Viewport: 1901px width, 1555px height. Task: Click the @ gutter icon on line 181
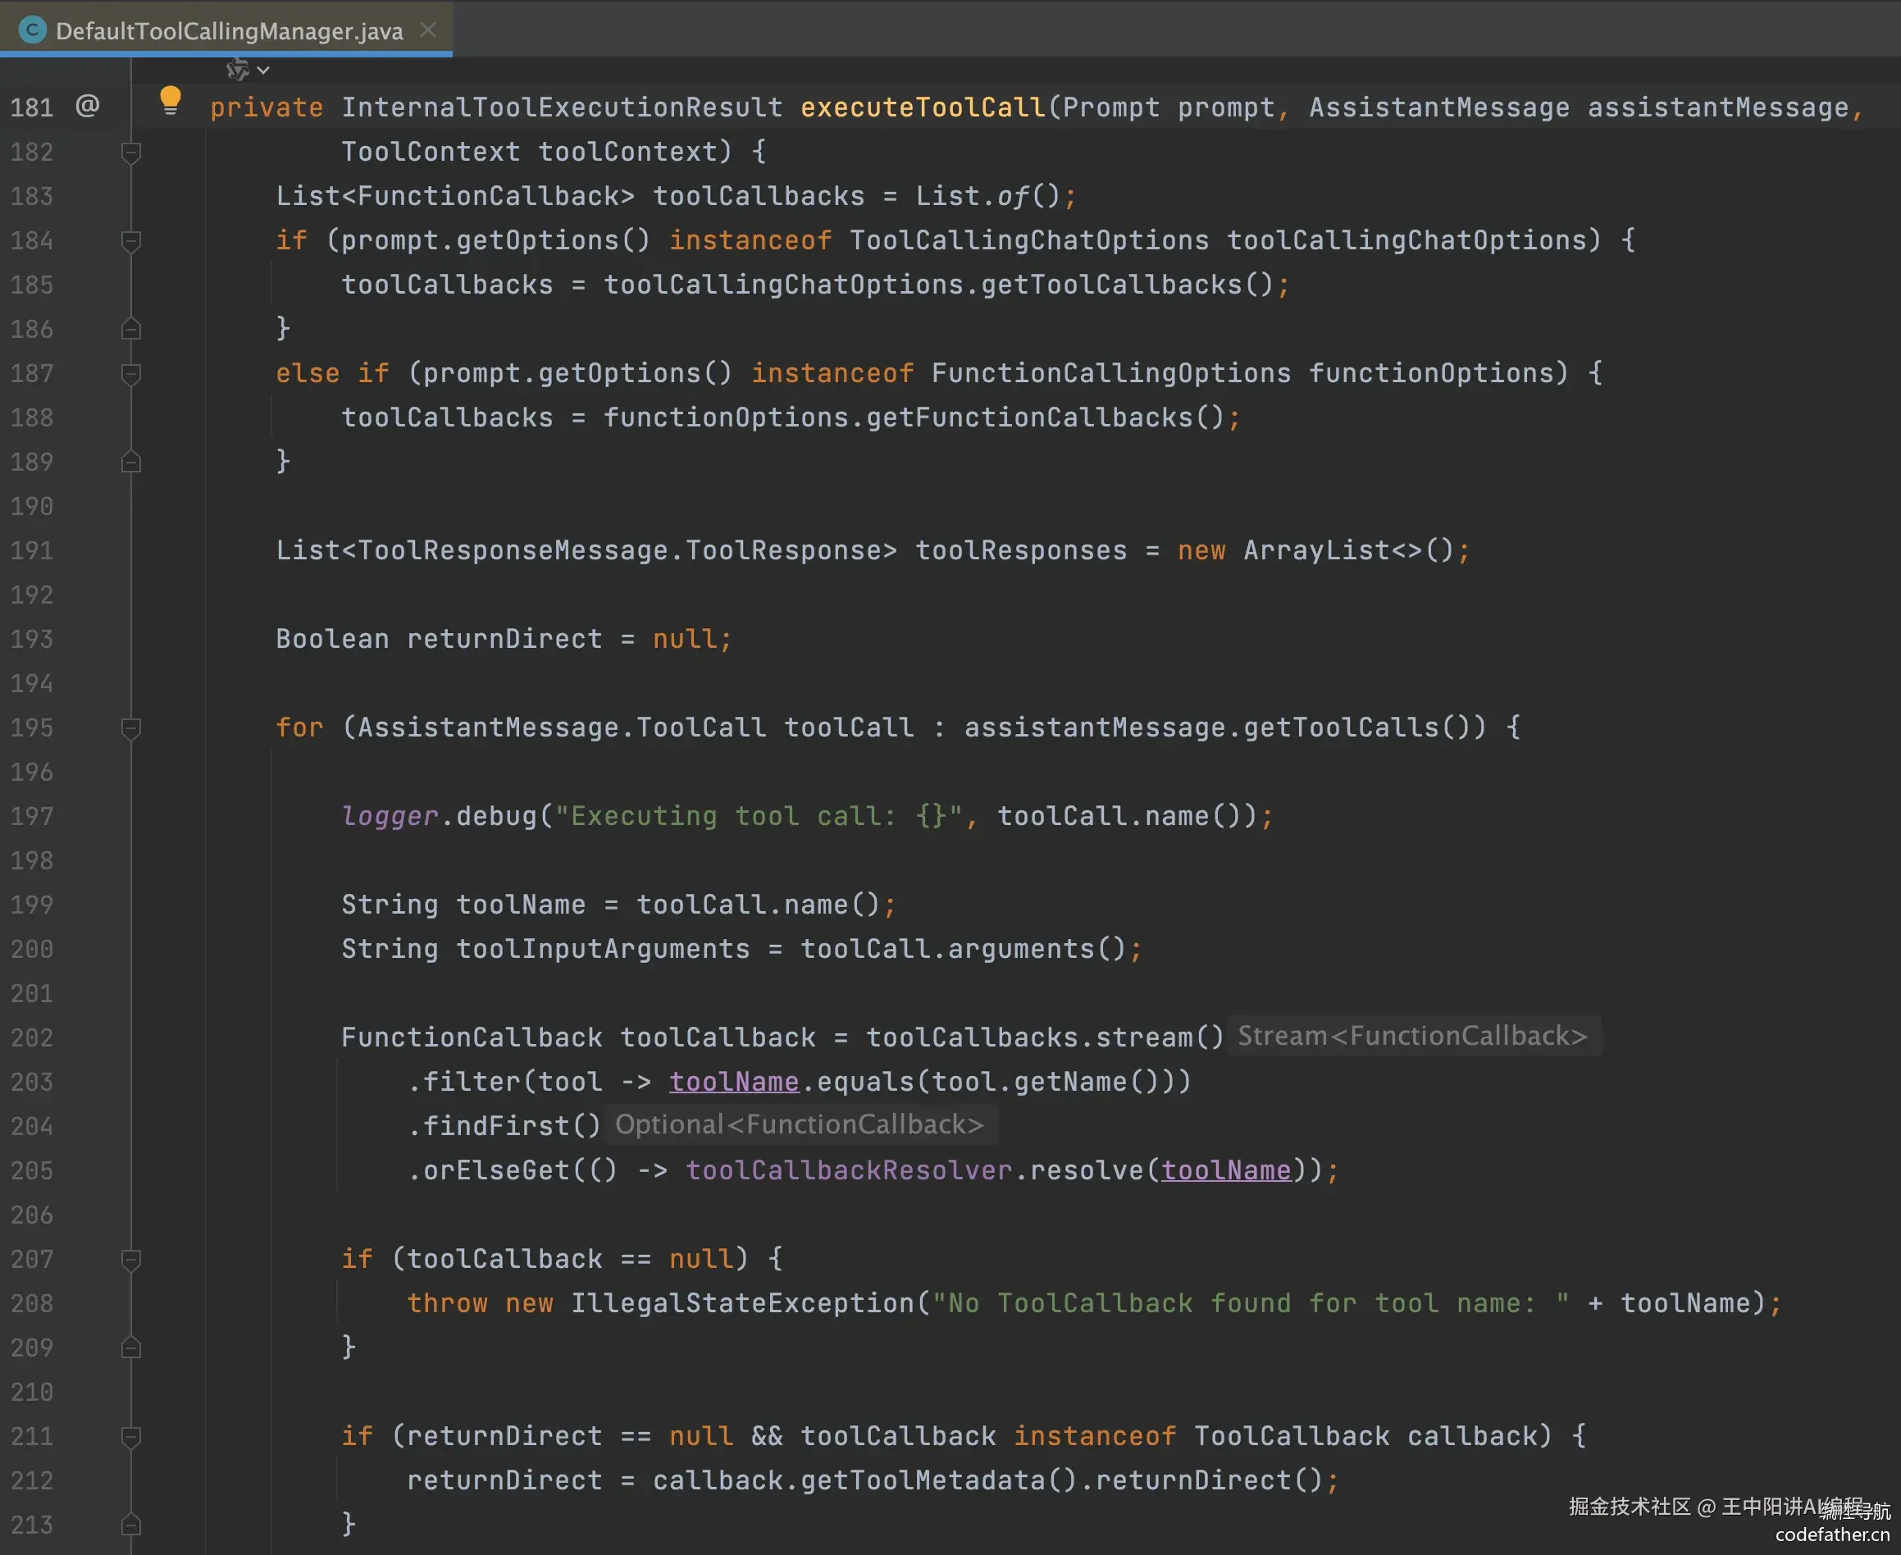click(87, 106)
